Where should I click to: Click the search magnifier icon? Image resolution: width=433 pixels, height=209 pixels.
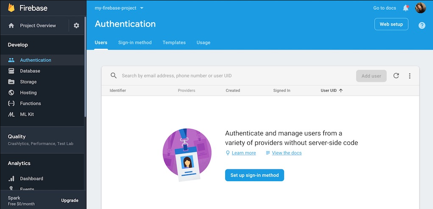coord(113,76)
